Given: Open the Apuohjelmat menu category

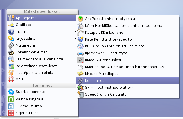Looking at the screenshot, I should 42,18.
